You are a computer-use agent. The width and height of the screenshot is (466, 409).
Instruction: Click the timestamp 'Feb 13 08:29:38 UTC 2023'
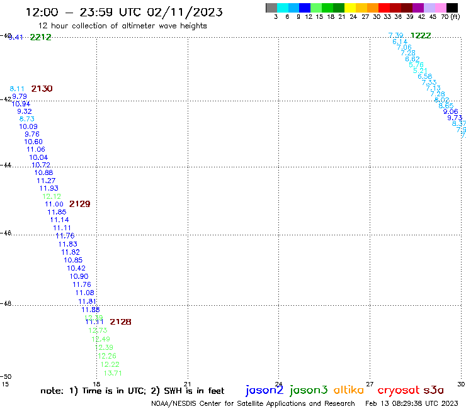412,403
